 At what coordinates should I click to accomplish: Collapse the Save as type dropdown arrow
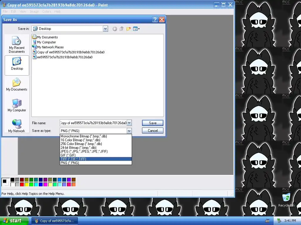129,131
